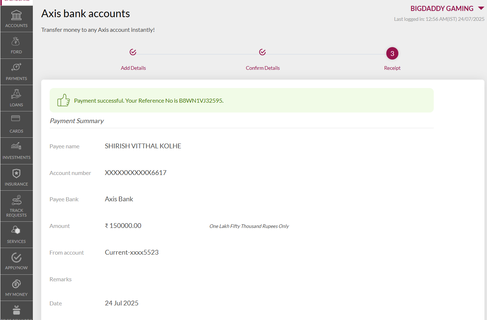Click the Date field label
Image resolution: width=487 pixels, height=320 pixels.
56,304
